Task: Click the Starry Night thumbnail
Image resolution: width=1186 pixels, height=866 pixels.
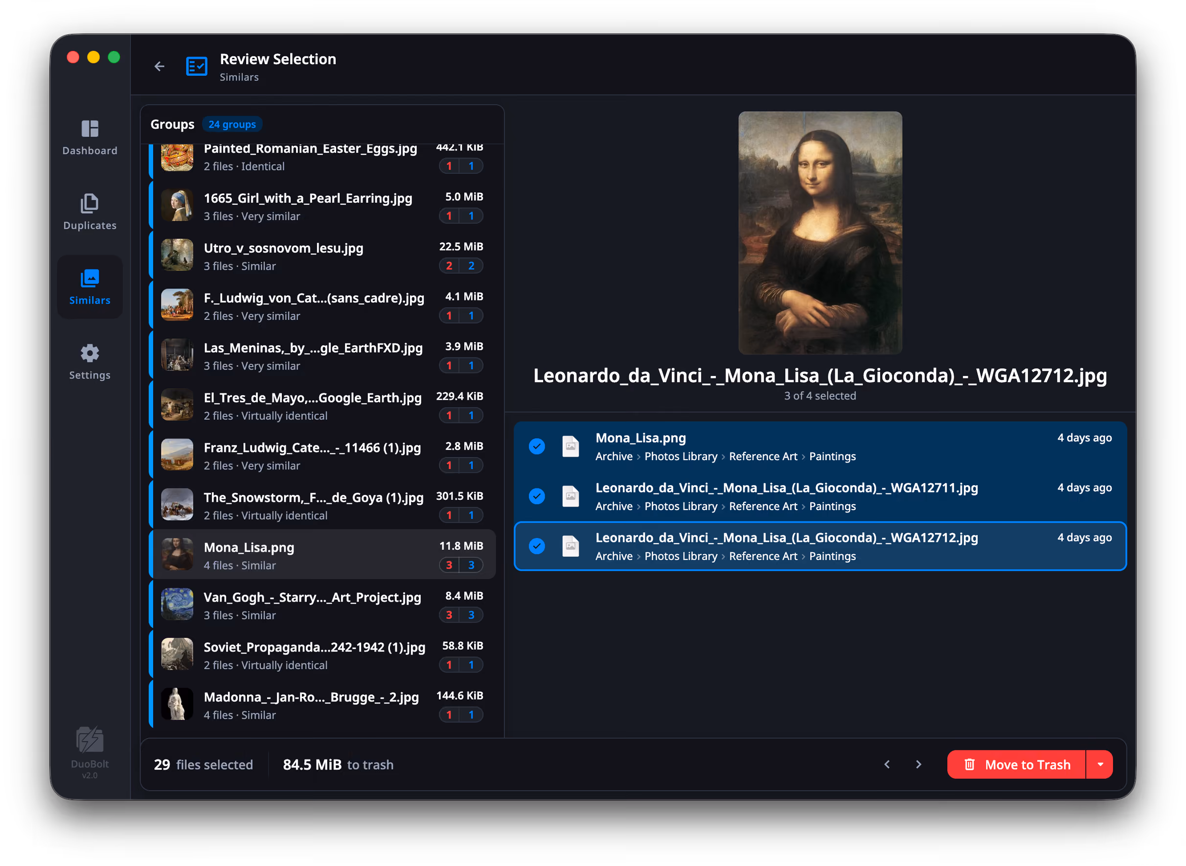Action: point(177,605)
